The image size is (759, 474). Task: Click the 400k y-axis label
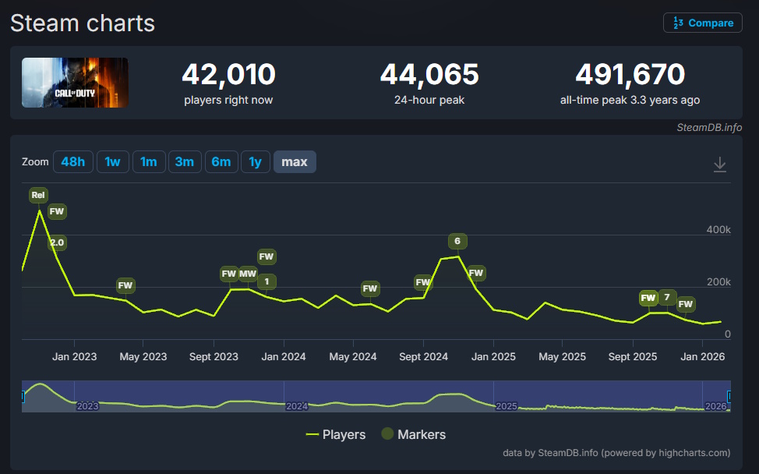click(718, 229)
